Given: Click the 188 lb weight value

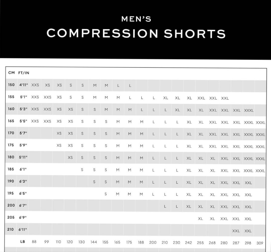Looking at the screenshot, I should [x=141, y=242].
